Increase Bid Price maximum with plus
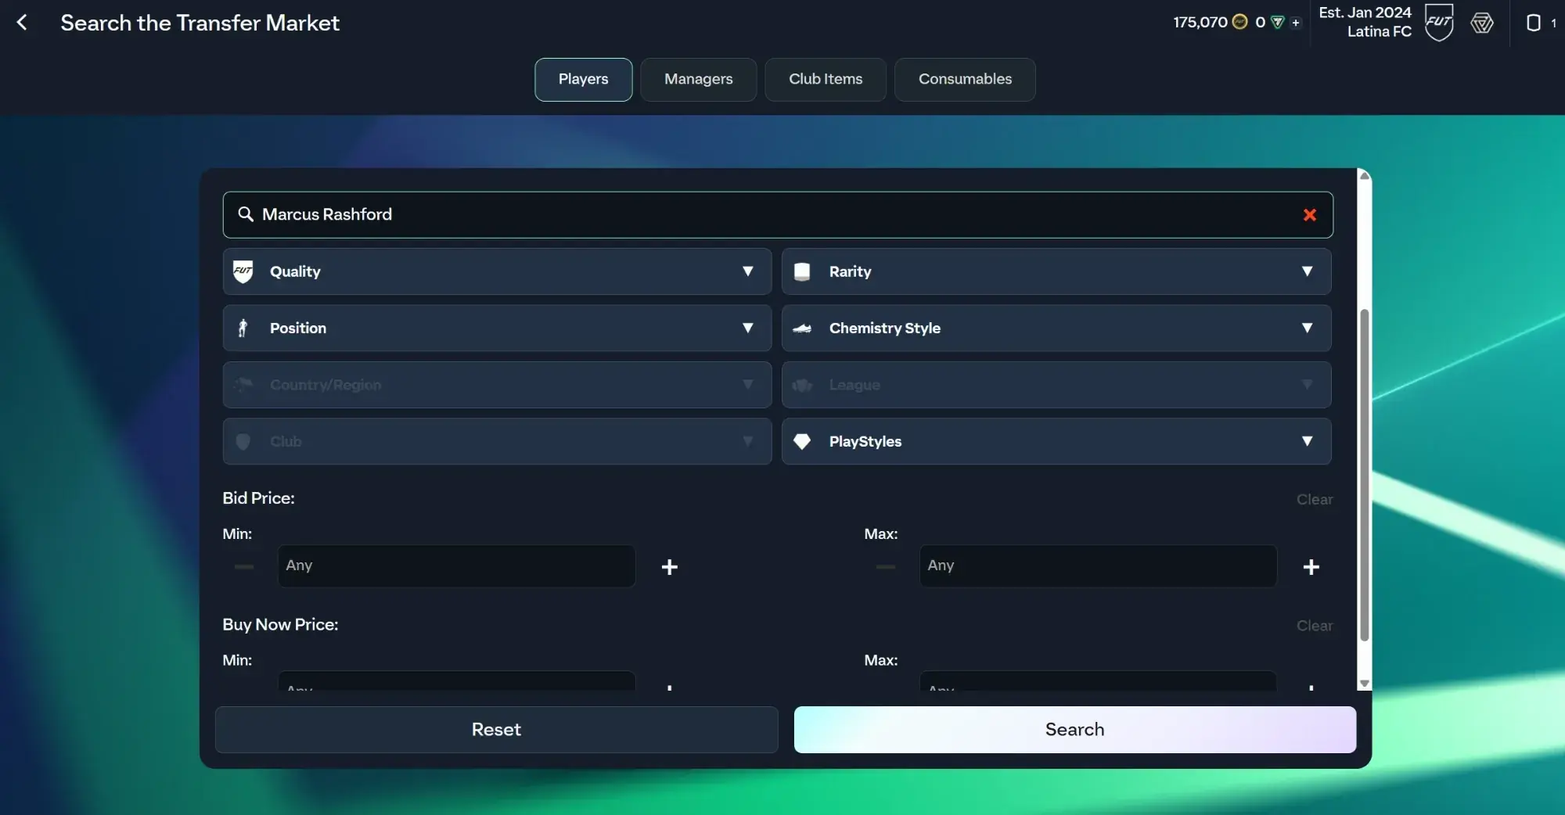This screenshot has height=815, width=1565. [x=1311, y=567]
